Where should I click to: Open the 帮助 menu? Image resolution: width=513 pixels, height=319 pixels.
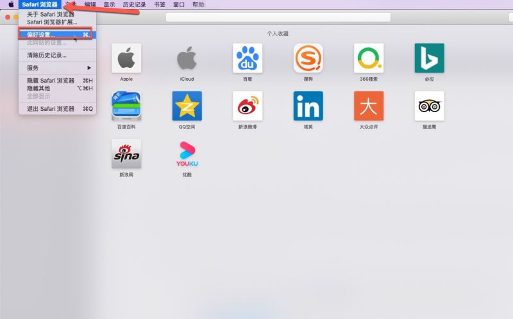pyautogui.click(x=198, y=4)
